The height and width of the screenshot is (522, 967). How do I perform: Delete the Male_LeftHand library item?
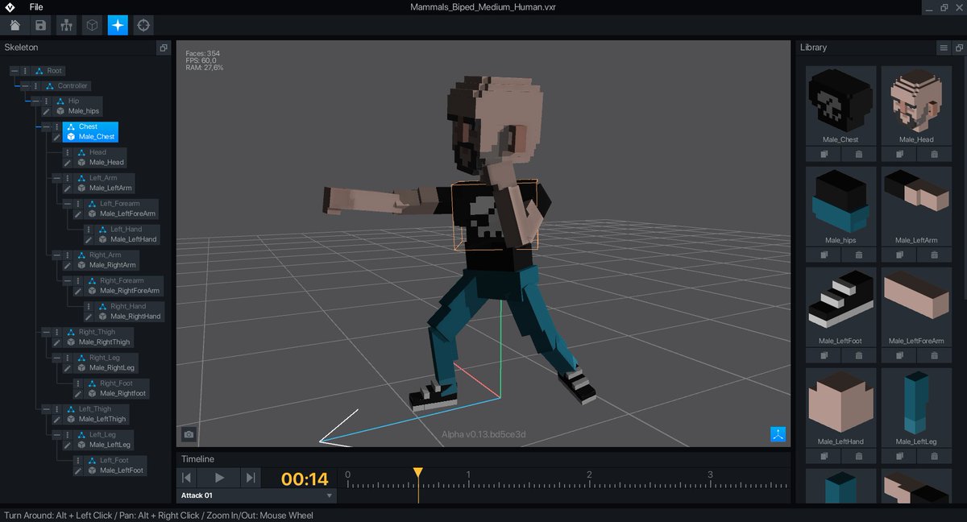pos(858,456)
